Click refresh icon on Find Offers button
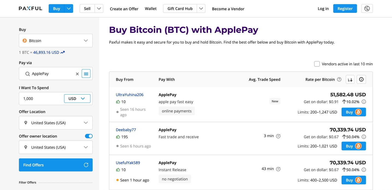392x190 pixels. click(x=86, y=165)
